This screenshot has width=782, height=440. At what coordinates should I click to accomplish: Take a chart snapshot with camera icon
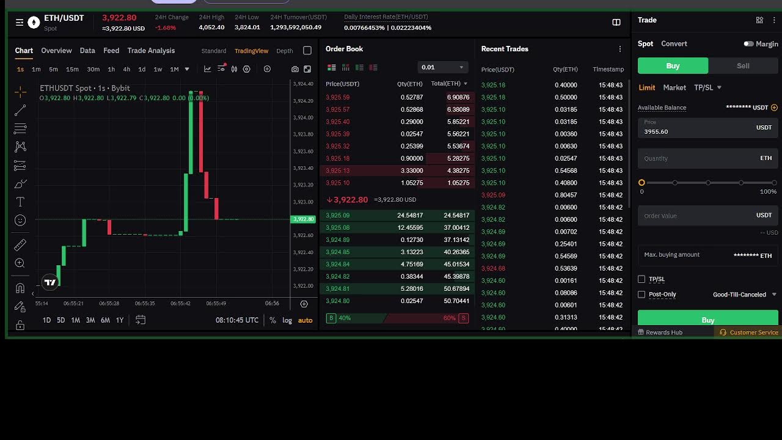(x=295, y=70)
